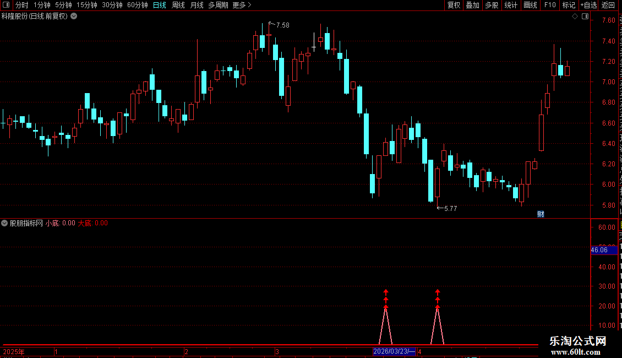Image resolution: width=622 pixels, height=358 pixels.
Task: Activate 画线 drawing tools
Action: point(531,5)
